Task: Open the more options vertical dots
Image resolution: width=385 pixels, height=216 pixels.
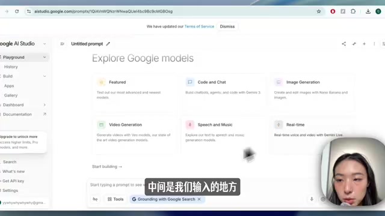Action: coord(374,44)
